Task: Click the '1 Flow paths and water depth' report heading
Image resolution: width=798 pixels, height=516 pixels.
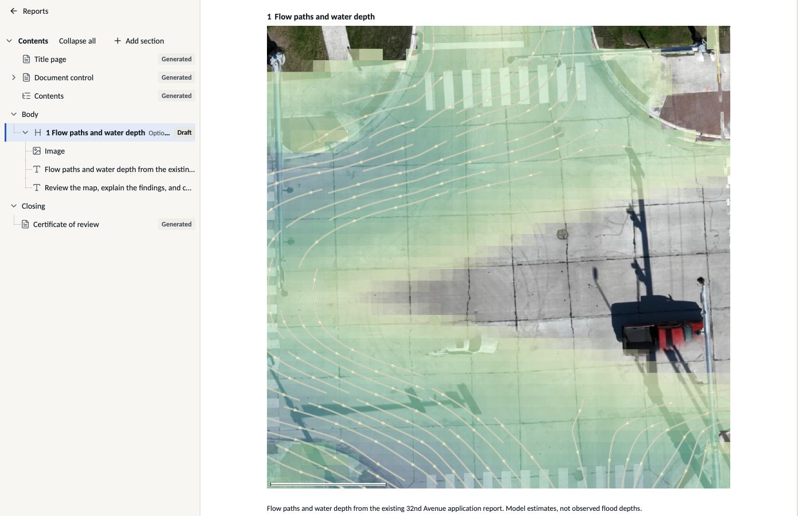Action: coord(321,17)
